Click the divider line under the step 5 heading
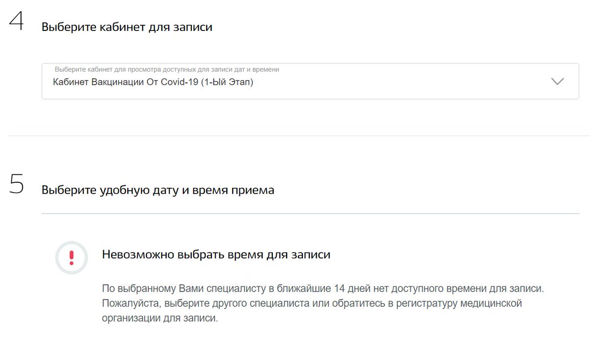This screenshot has height=343, width=590. pos(310,213)
